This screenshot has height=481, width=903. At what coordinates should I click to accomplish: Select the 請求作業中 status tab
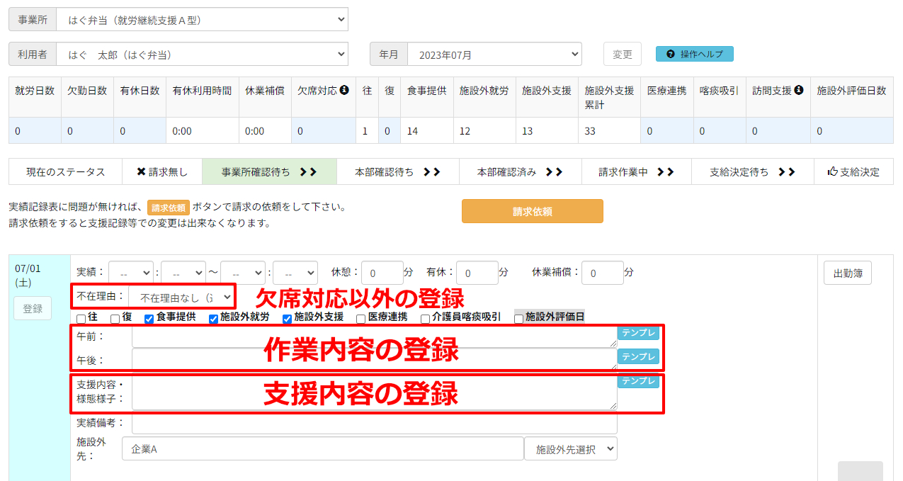point(636,172)
